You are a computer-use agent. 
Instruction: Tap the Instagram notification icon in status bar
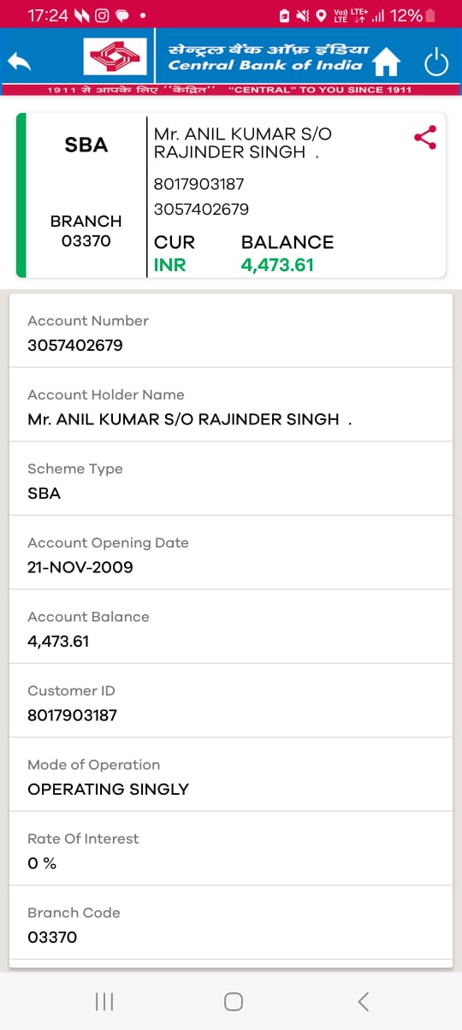click(x=102, y=15)
